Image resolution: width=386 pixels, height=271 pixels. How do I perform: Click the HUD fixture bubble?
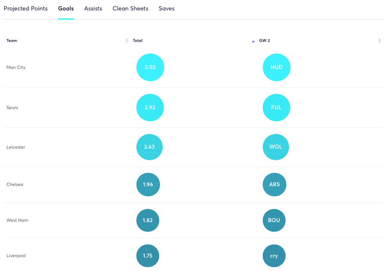pyautogui.click(x=276, y=67)
